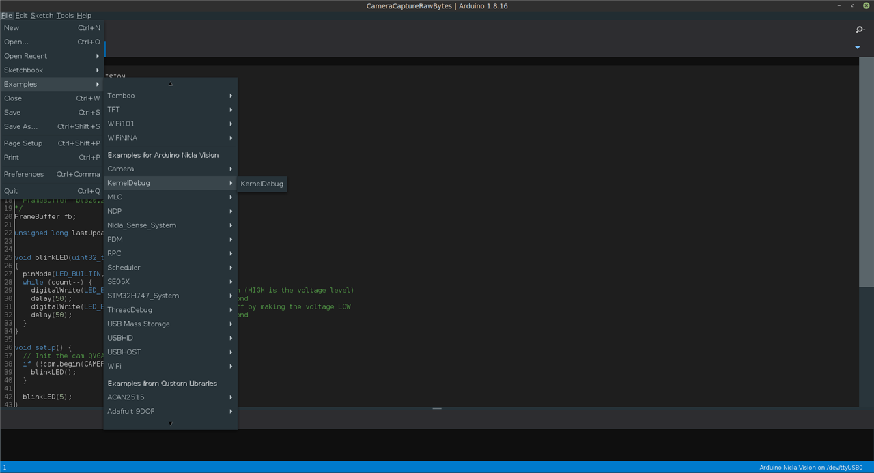Viewport: 874px width, 473px height.
Task: Open the Sketch menu
Action: pyautogui.click(x=42, y=15)
